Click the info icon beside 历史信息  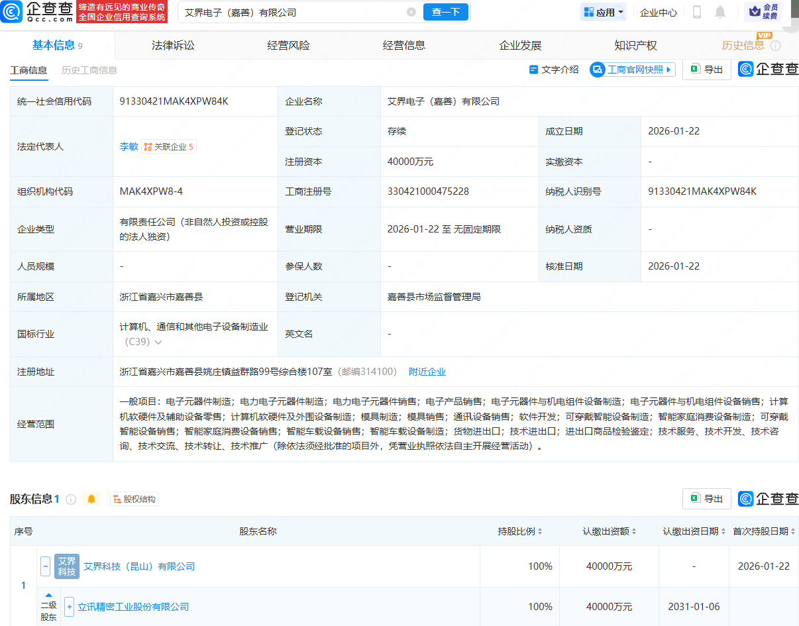[x=776, y=46]
